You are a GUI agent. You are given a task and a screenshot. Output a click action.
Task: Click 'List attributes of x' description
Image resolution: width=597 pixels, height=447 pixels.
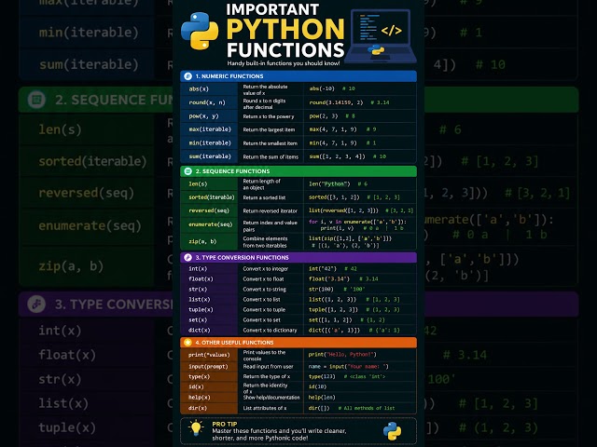coord(265,408)
